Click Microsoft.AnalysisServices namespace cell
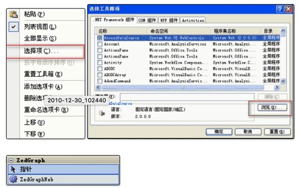The image size is (298, 188). click(x=177, y=44)
